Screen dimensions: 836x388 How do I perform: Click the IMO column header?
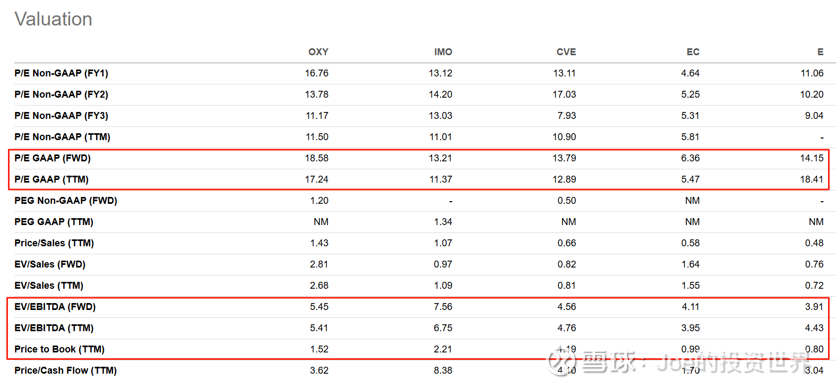tap(443, 52)
